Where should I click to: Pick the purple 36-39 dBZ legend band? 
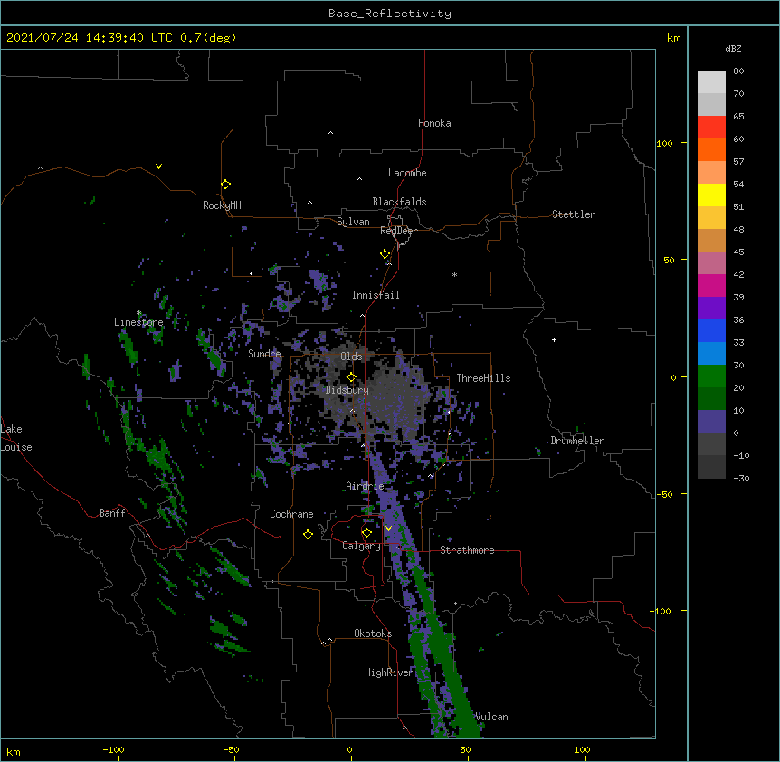click(x=711, y=309)
